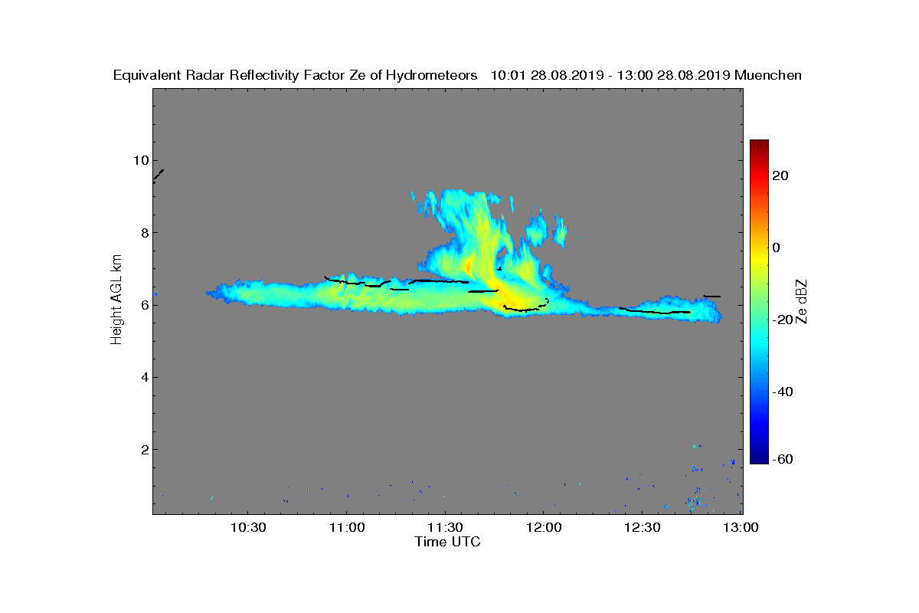Click the height tick label 10

point(140,160)
